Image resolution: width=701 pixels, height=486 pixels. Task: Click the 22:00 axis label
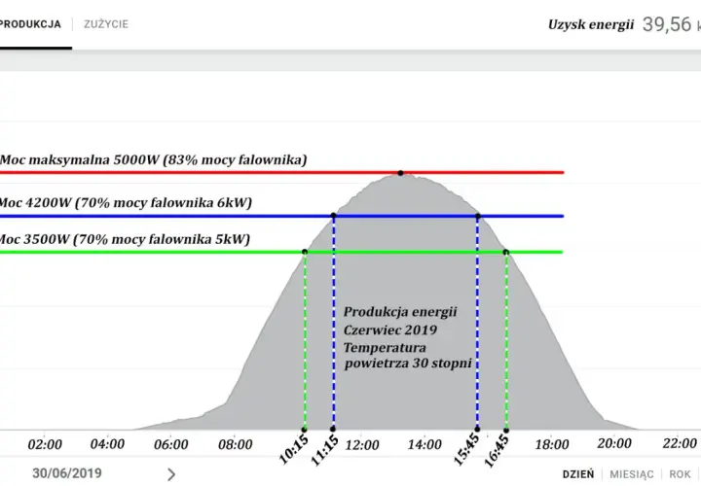coord(680,443)
